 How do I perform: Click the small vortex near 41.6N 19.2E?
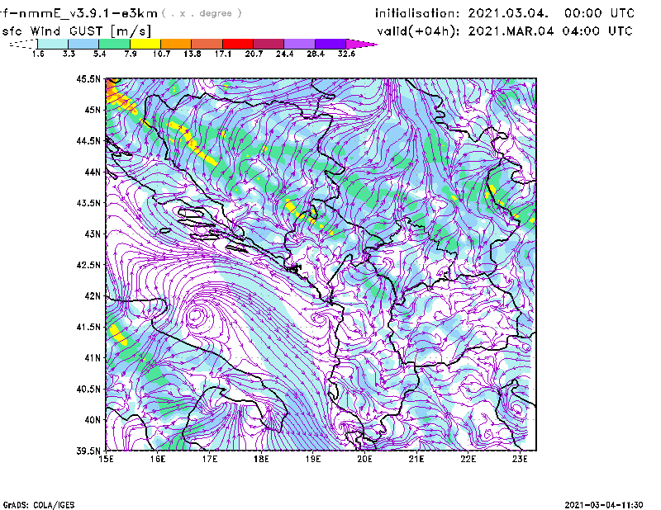(321, 319)
